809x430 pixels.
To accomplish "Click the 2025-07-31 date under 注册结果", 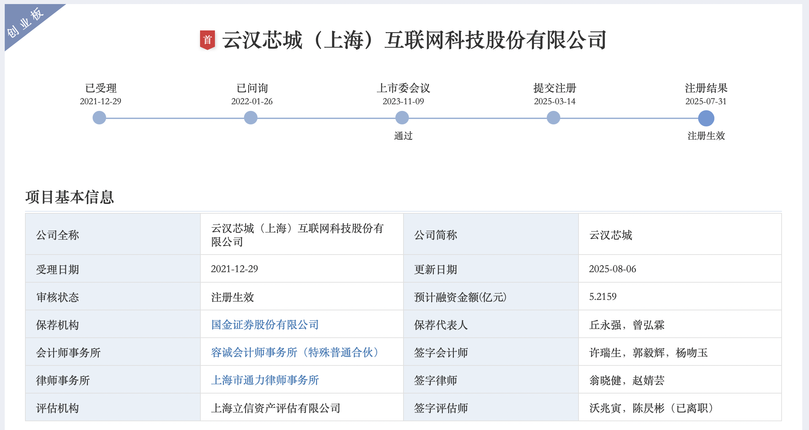I will pyautogui.click(x=706, y=101).
